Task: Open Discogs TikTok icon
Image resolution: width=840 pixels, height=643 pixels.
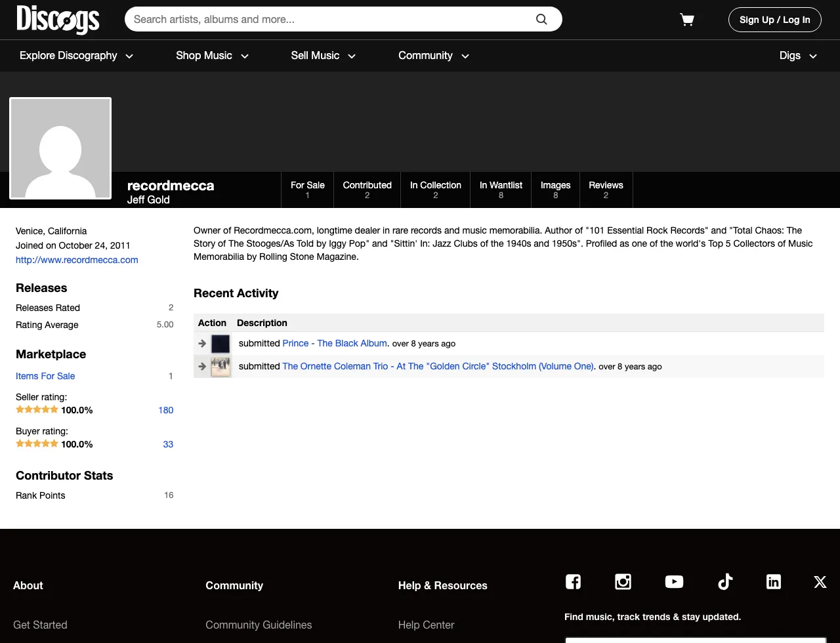Action: 725,581
